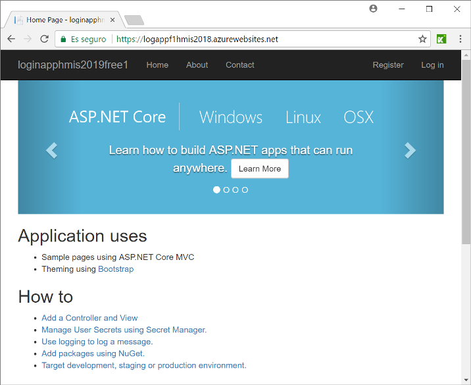Viewport: 471px width, 385px height.
Task: Click the Register link in navbar
Action: (x=388, y=65)
